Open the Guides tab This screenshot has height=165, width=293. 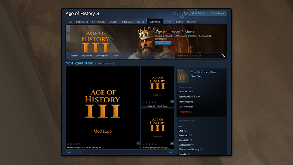179,22
